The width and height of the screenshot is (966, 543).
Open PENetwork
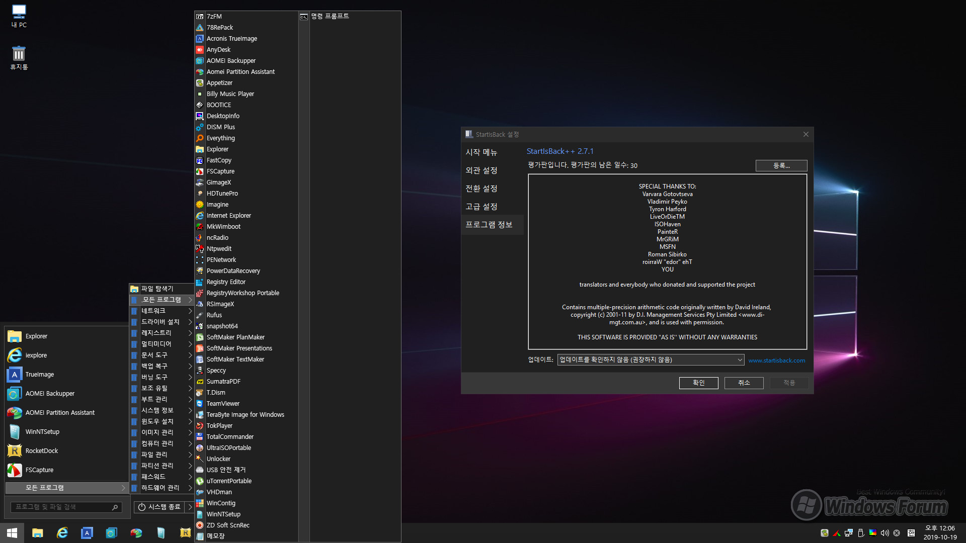[x=247, y=259]
